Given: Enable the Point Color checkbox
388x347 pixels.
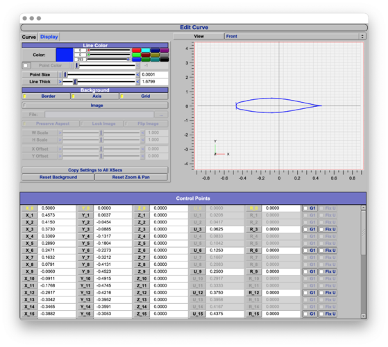Looking at the screenshot, I should pyautogui.click(x=26, y=65).
